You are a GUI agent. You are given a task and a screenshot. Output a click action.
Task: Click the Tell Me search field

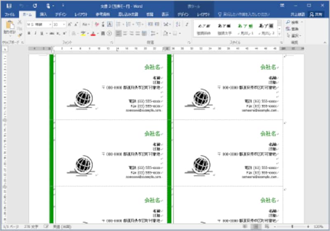(244, 14)
